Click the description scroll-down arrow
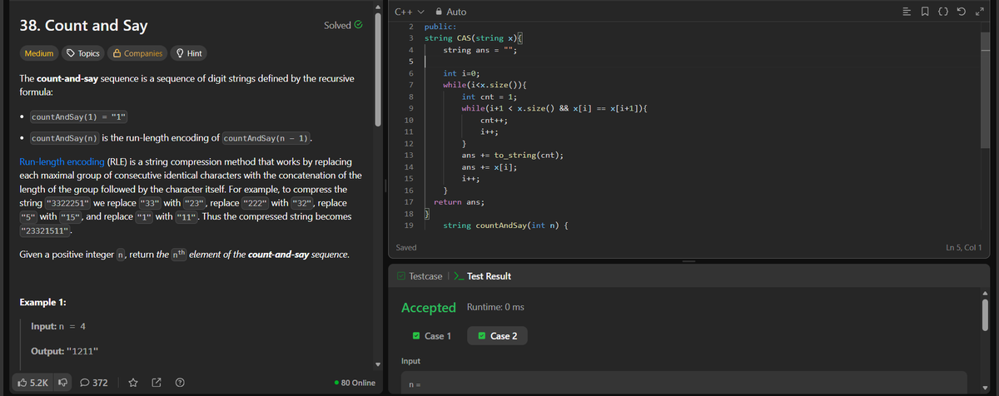The height and width of the screenshot is (396, 999). [x=380, y=364]
